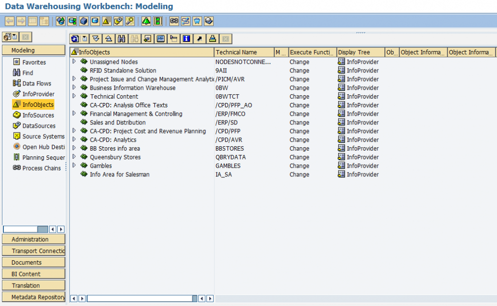This screenshot has width=497, height=306.
Task: Open Process Chains from the sidebar
Action: (x=38, y=169)
